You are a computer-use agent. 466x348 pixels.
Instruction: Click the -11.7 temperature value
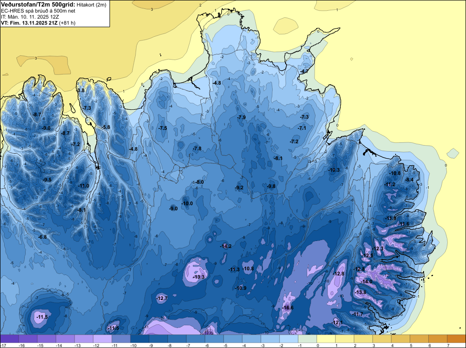[357, 314]
